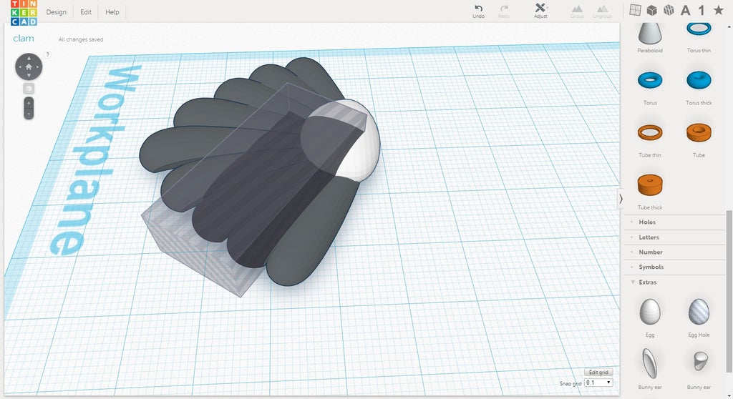The height and width of the screenshot is (399, 733).
Task: Rotate view right with the right arrow
Action: coord(37,66)
